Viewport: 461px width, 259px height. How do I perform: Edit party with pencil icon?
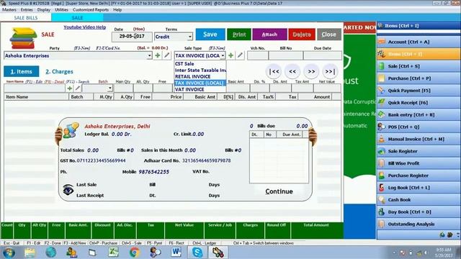coord(166,55)
